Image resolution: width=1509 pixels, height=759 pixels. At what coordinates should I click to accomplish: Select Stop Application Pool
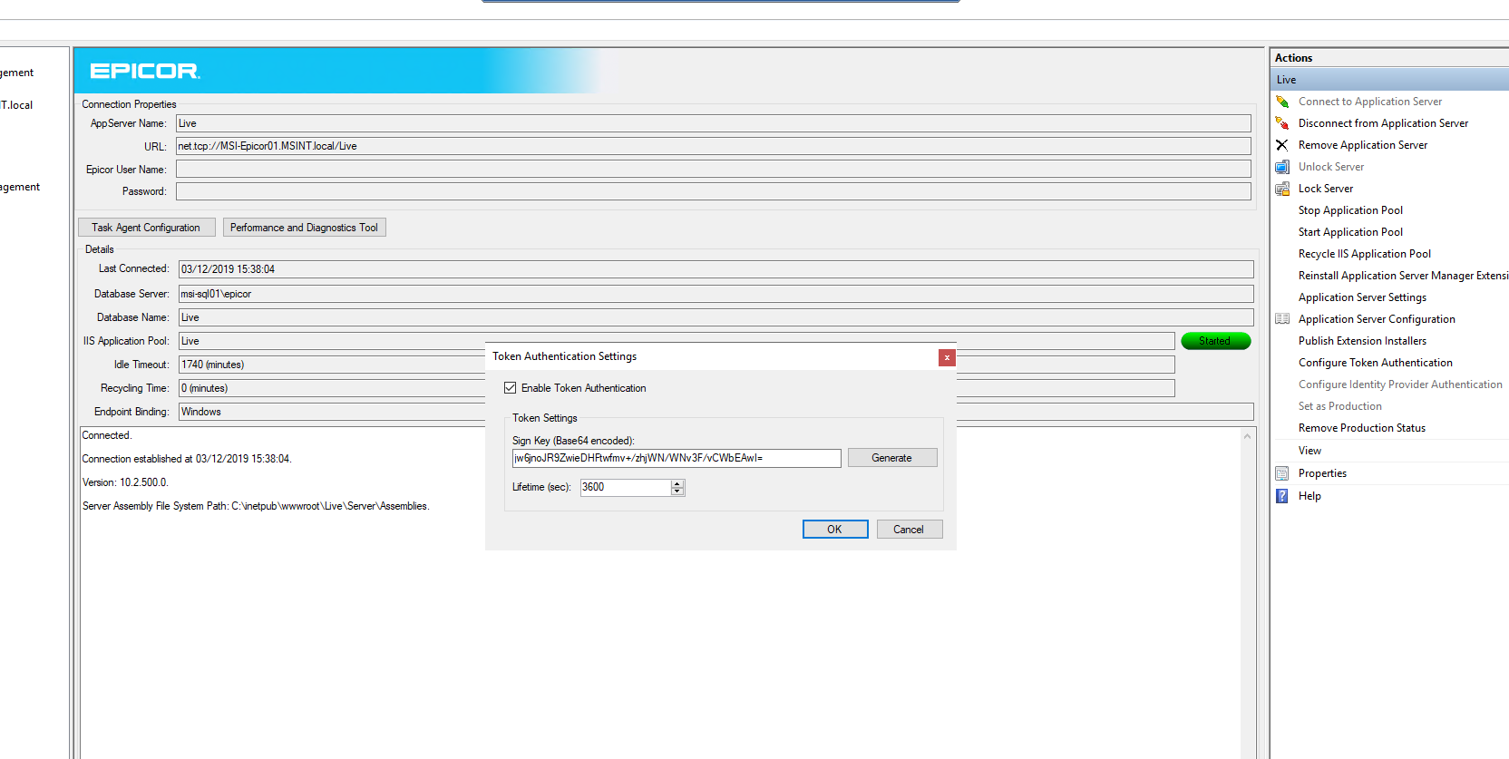click(1350, 210)
